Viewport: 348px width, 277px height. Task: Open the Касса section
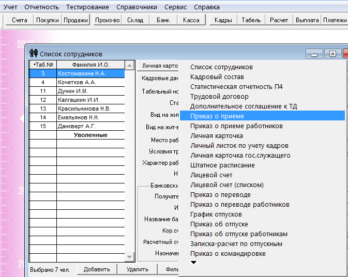click(191, 20)
